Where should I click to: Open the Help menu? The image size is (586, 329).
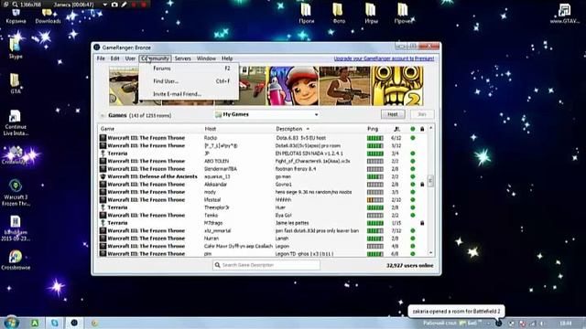[x=227, y=58]
